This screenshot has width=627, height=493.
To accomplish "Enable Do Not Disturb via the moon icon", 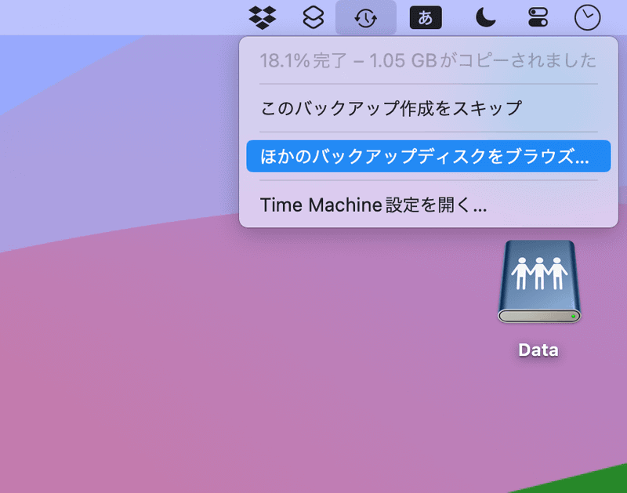I will pos(484,17).
